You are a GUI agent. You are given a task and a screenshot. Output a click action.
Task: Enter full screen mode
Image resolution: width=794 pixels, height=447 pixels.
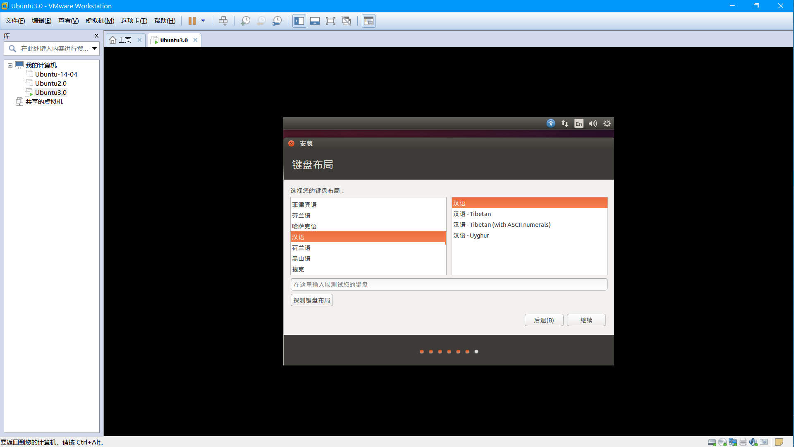click(331, 21)
